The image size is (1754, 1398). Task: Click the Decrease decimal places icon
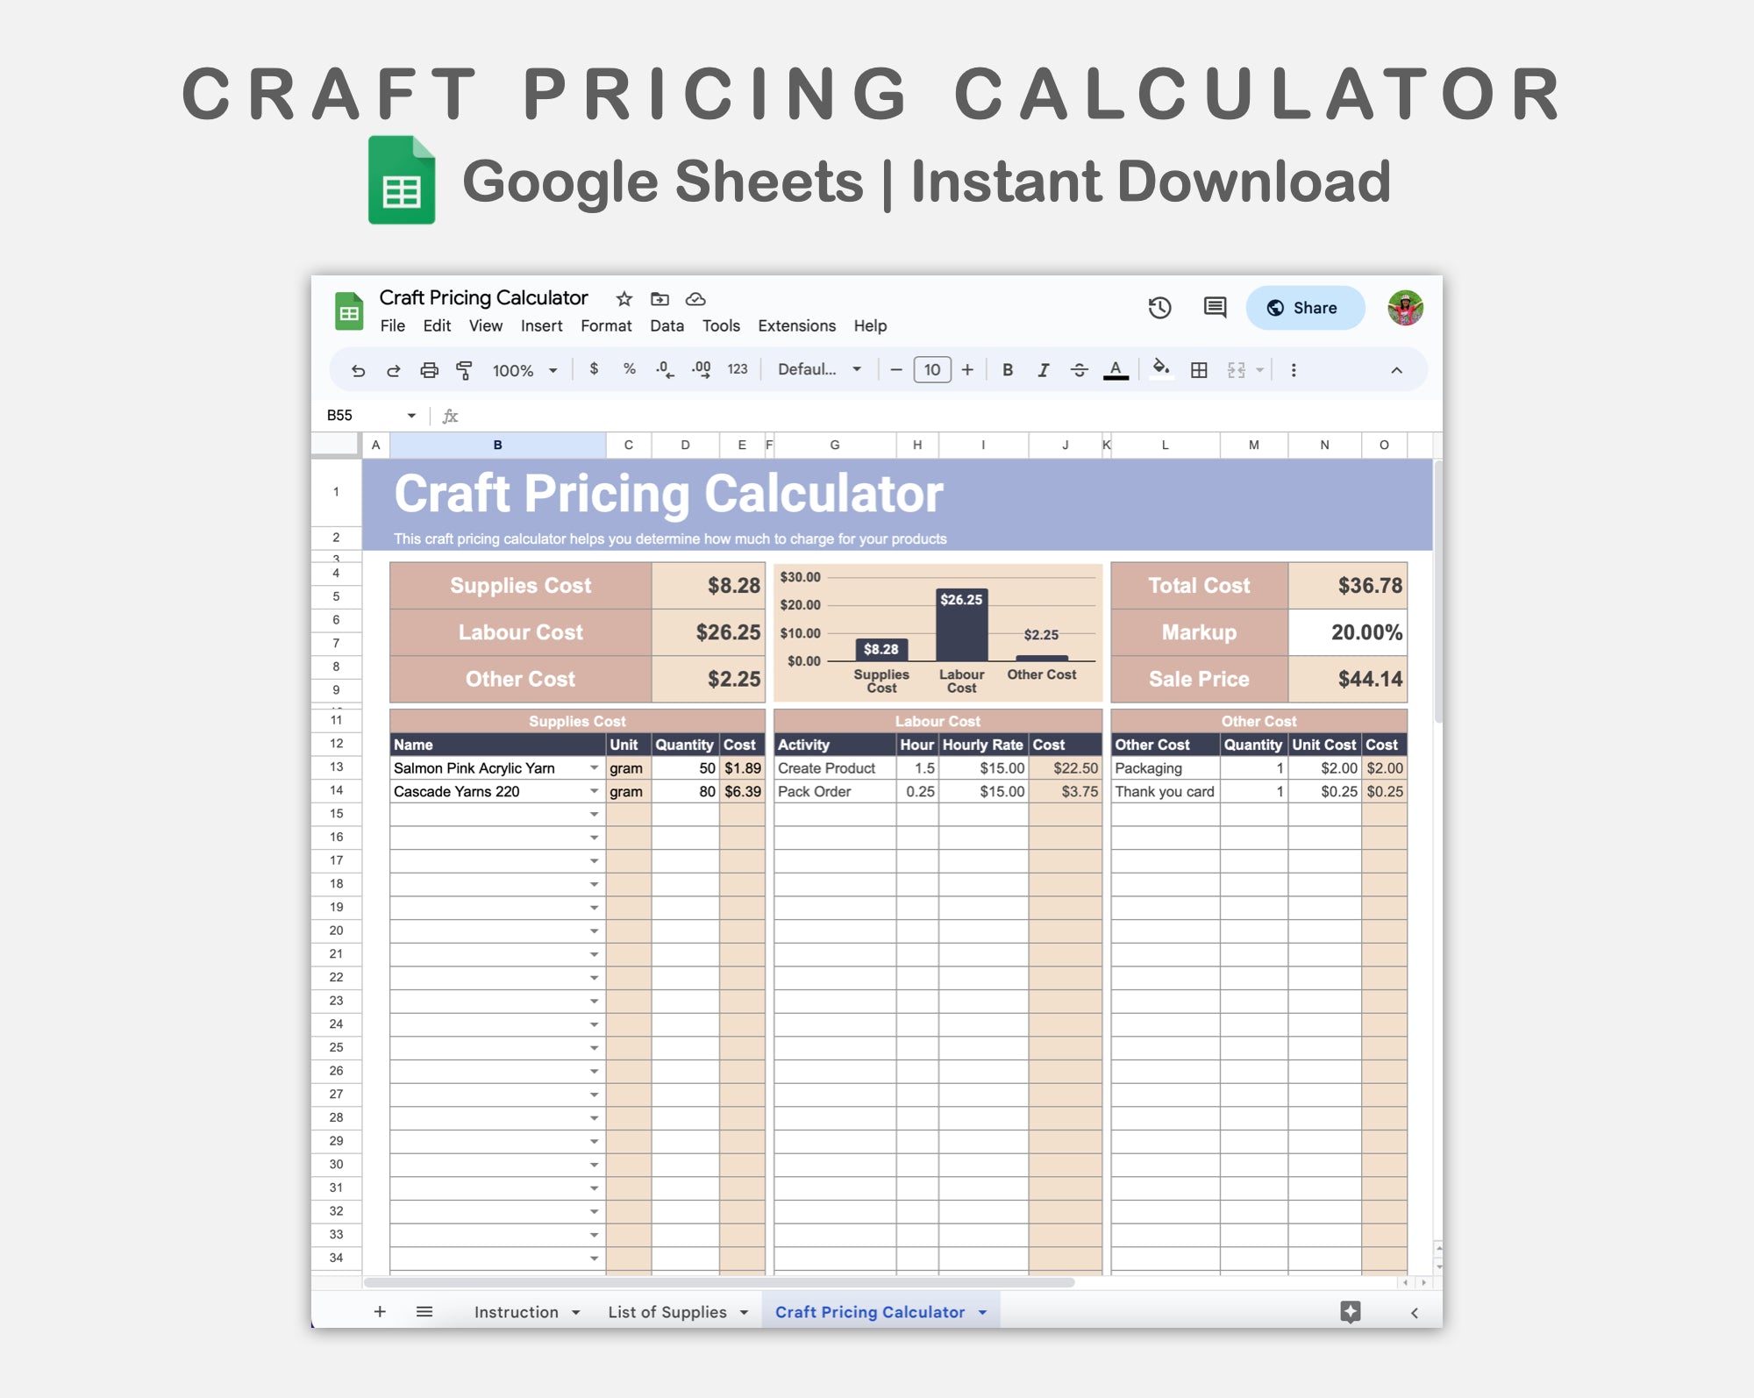(666, 369)
